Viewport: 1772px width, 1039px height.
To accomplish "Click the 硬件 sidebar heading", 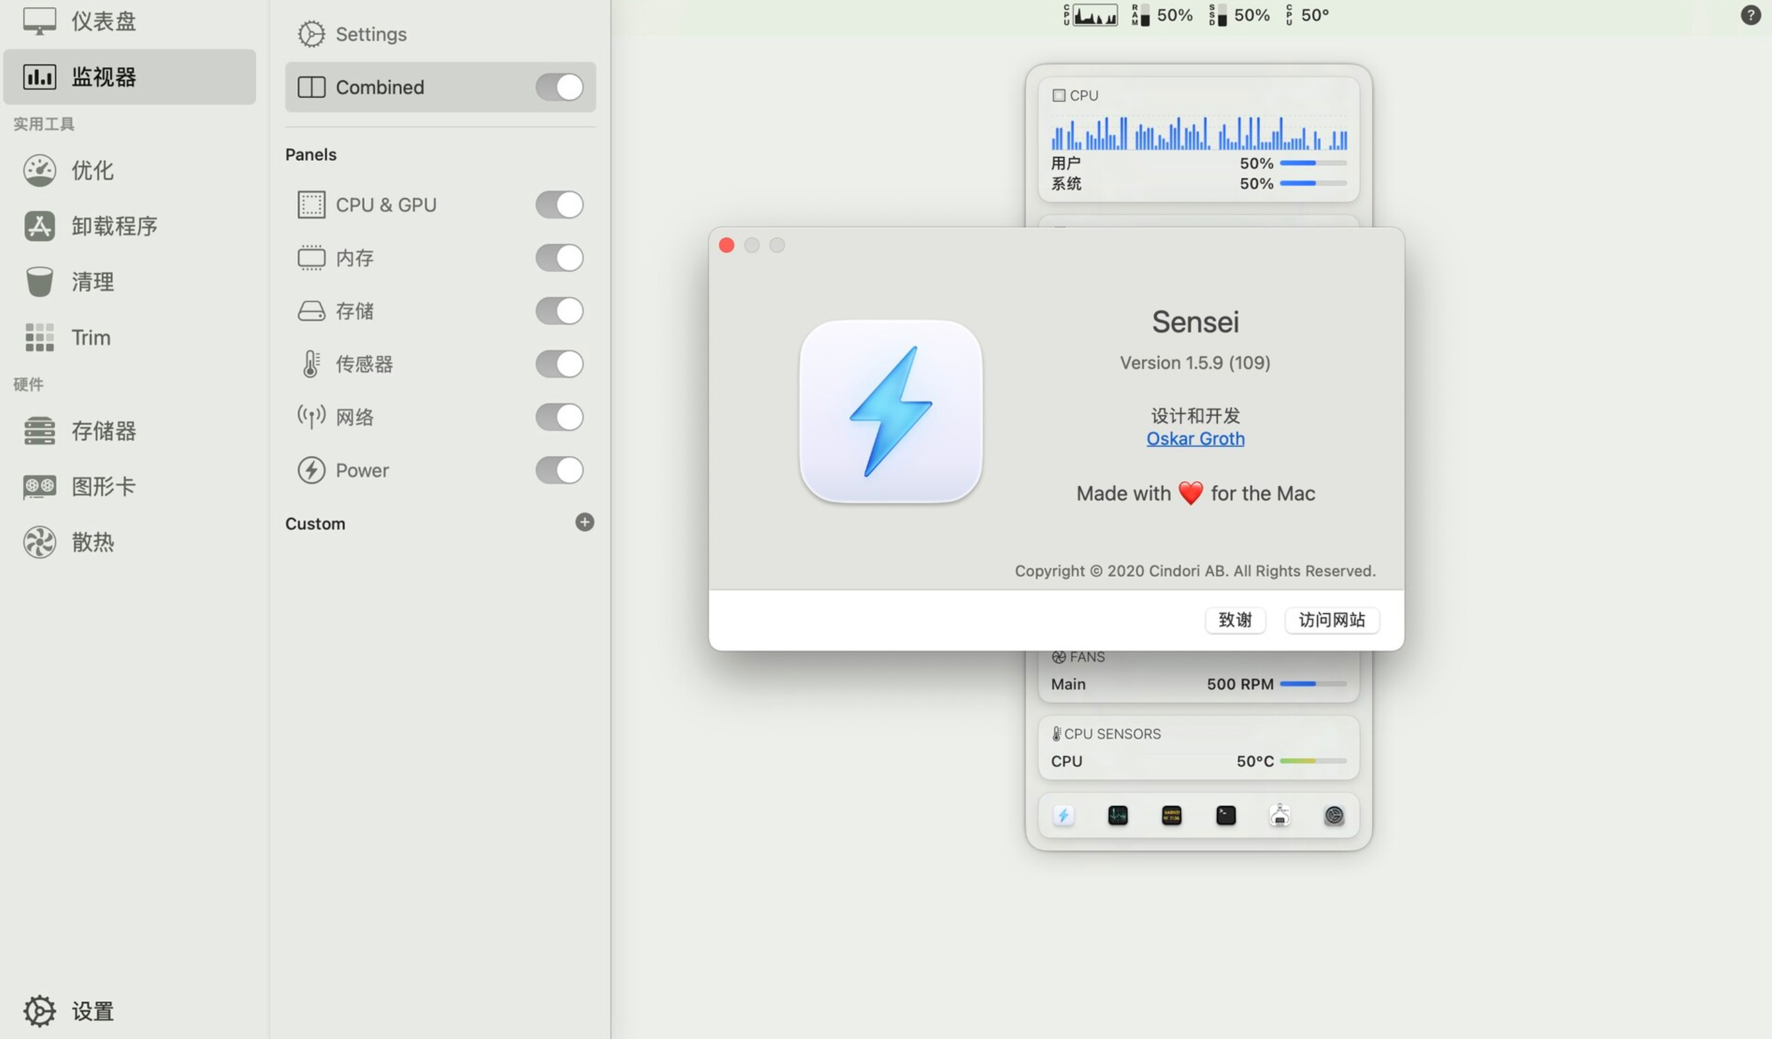I will pos(28,384).
